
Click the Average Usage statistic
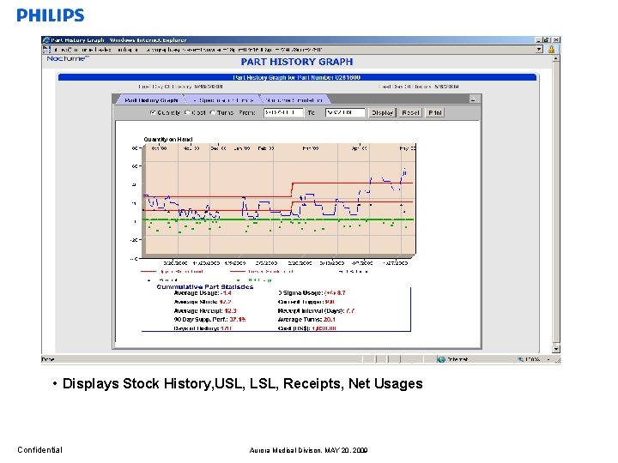[203, 293]
